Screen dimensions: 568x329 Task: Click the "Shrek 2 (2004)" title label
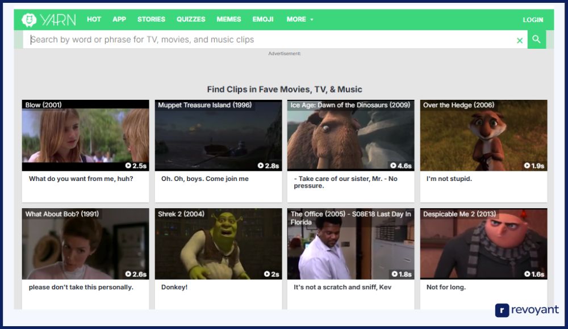(x=181, y=214)
